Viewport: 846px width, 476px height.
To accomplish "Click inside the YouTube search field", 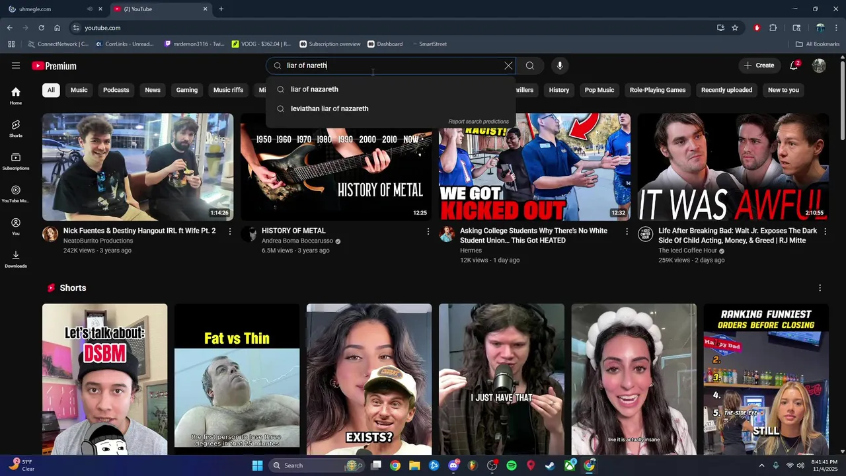I will tap(391, 65).
